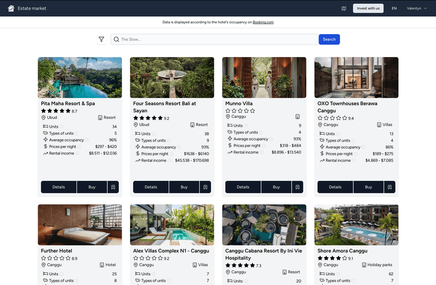This screenshot has height=285, width=436.
Task: Click the Villas label on OXO Townhouses
Action: tap(385, 125)
